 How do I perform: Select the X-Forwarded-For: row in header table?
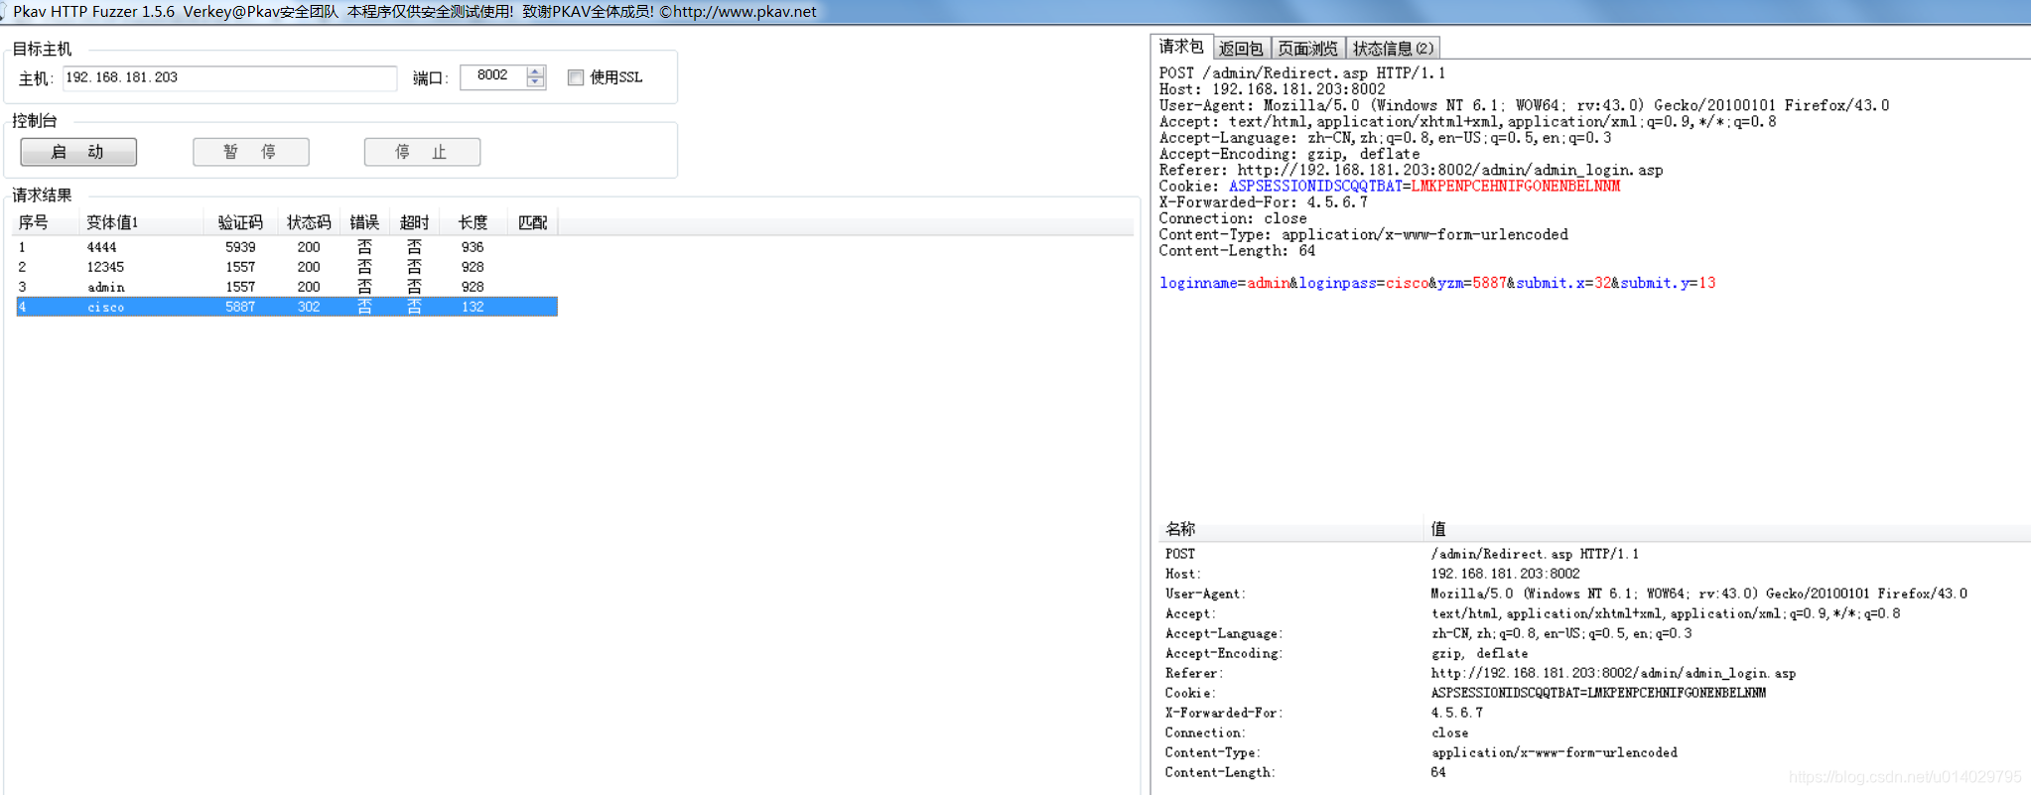tap(1594, 713)
